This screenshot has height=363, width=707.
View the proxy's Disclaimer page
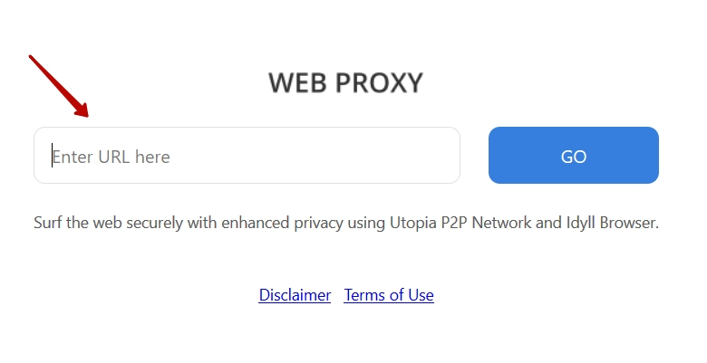295,295
